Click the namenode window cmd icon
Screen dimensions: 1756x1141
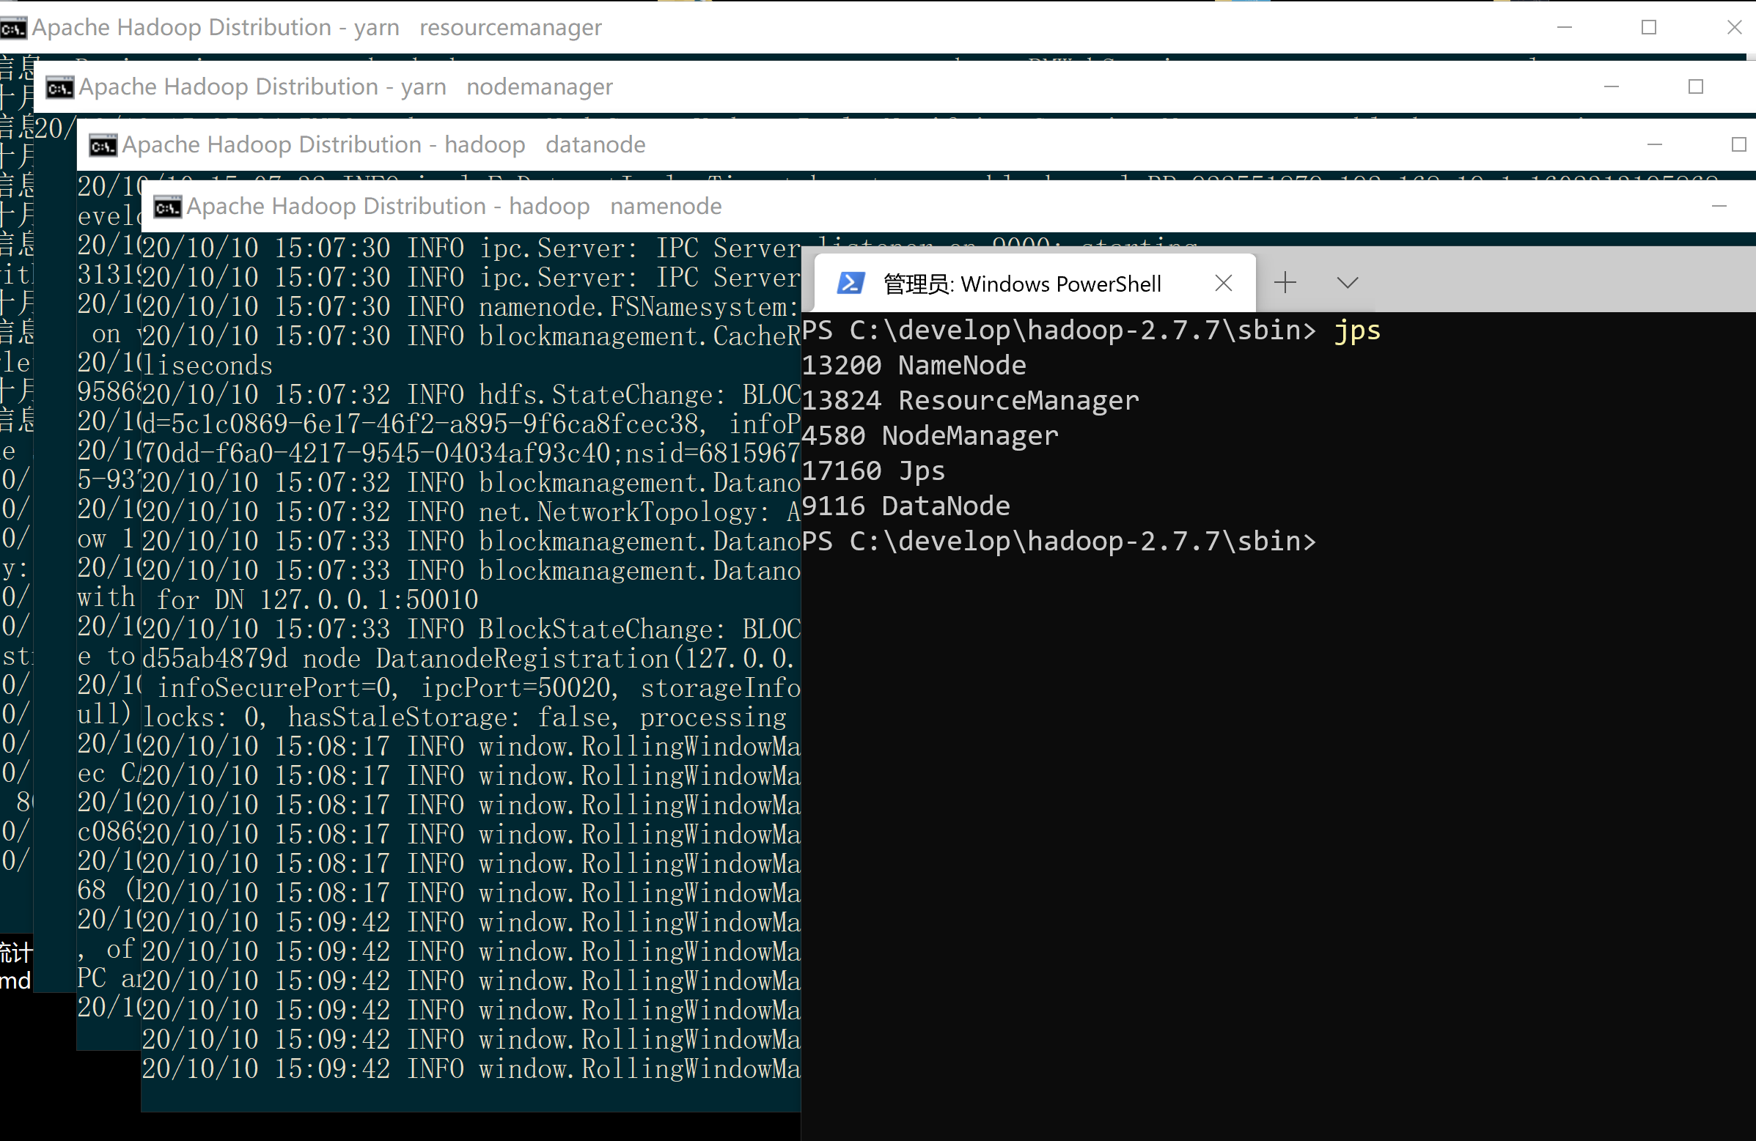(x=166, y=207)
